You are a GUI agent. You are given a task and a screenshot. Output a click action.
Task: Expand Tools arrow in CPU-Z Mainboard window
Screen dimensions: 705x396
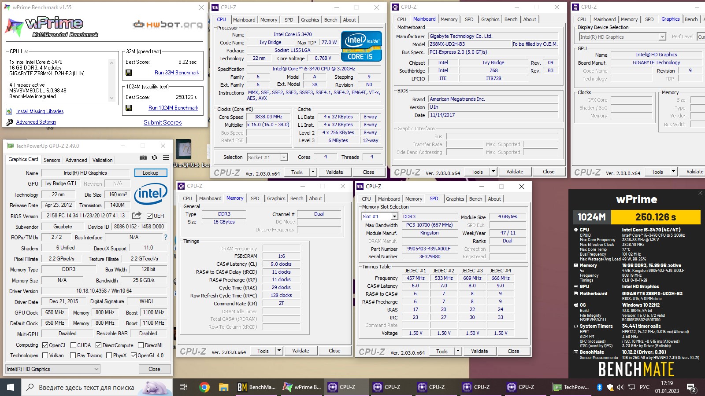point(493,172)
